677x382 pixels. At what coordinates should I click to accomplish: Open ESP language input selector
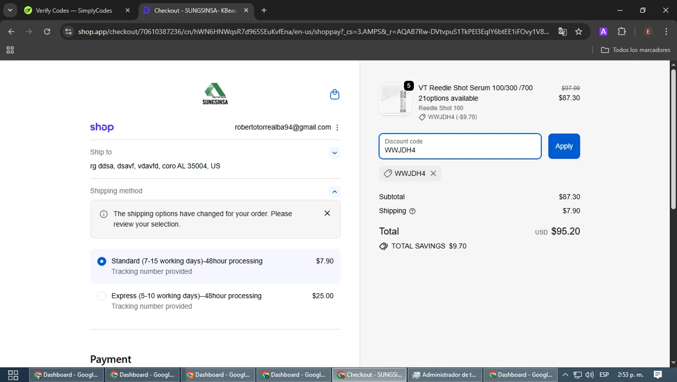pyautogui.click(x=604, y=375)
